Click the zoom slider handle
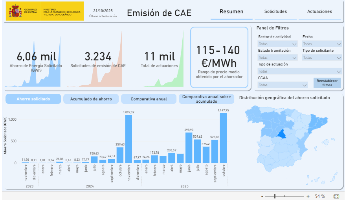The width and height of the screenshot is (345, 200). 275,196
